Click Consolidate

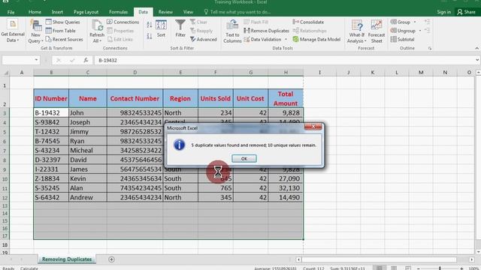click(x=308, y=22)
